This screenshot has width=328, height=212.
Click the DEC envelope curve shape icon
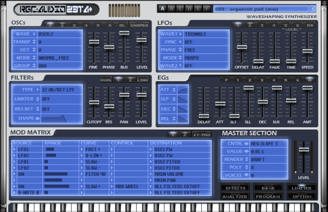point(183,109)
